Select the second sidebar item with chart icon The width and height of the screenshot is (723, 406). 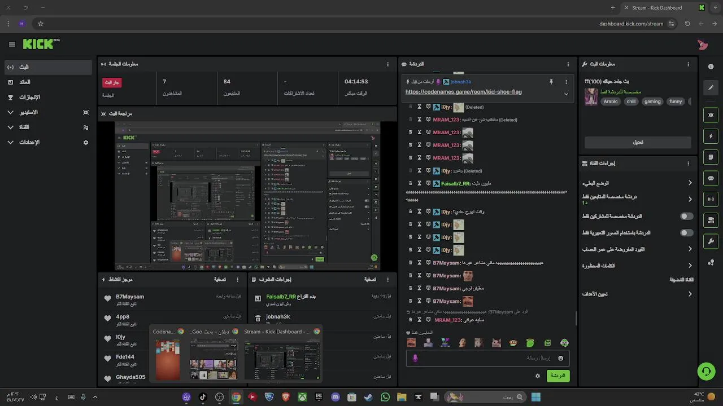coord(48,82)
